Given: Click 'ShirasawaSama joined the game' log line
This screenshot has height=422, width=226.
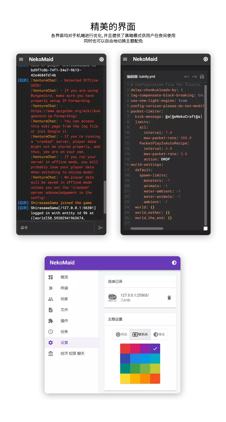Looking at the screenshot, I should tap(61, 203).
